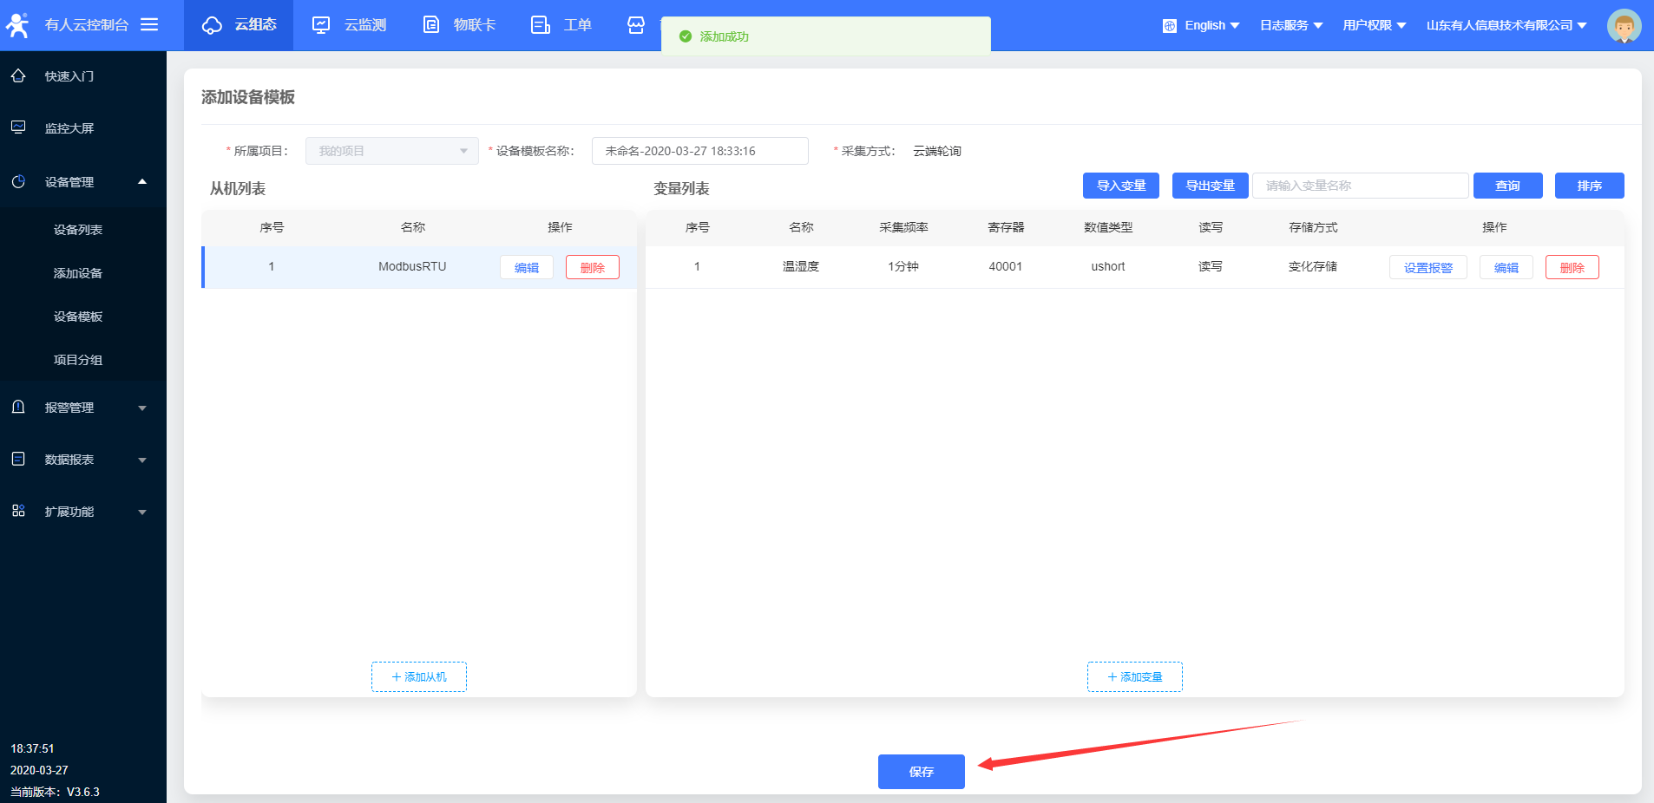This screenshot has width=1654, height=803.
Task: Focus the variable name search field
Action: pos(1359,186)
